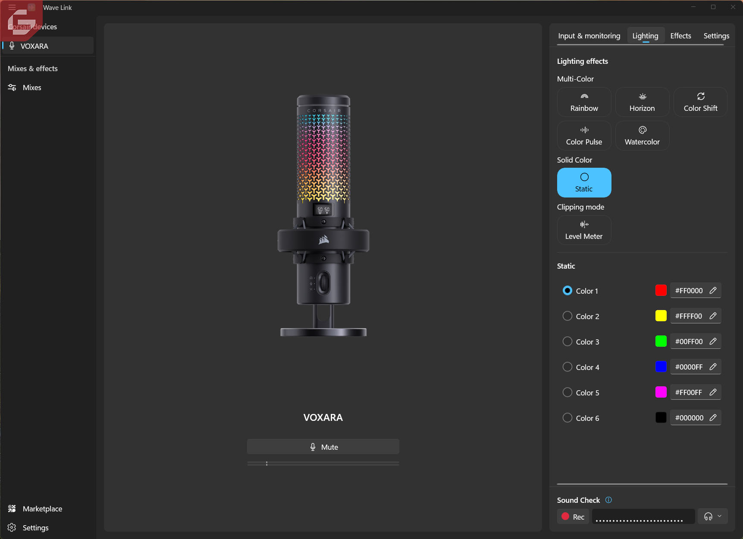The width and height of the screenshot is (743, 539).
Task: Click the black Color 6 swatch
Action: click(661, 418)
